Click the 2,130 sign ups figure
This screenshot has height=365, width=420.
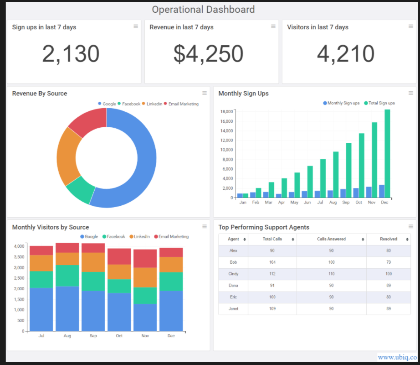click(x=71, y=54)
